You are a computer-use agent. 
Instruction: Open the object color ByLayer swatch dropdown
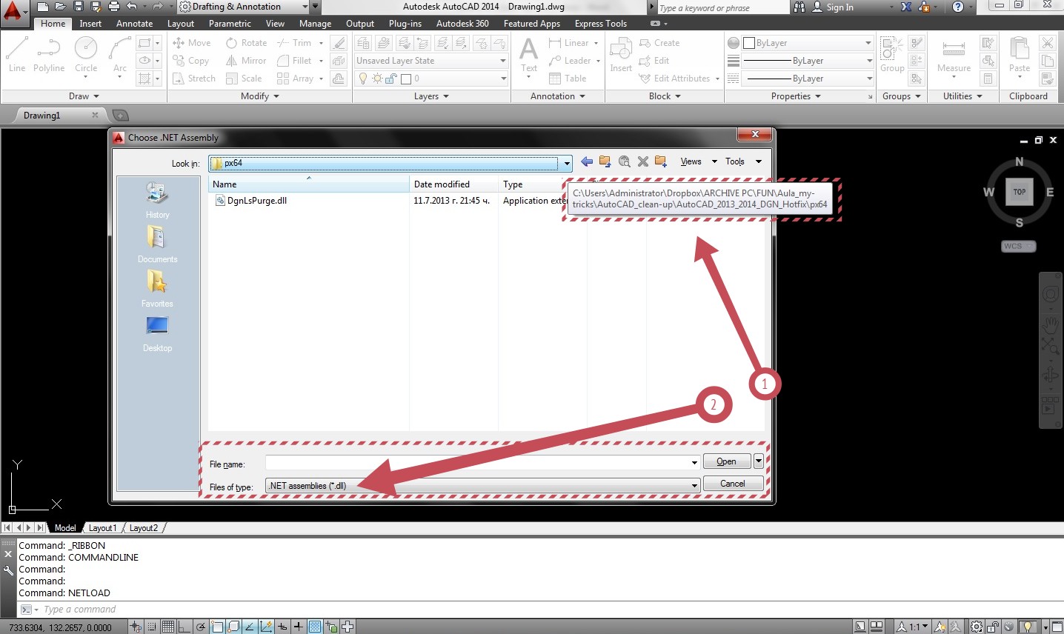tap(808, 43)
